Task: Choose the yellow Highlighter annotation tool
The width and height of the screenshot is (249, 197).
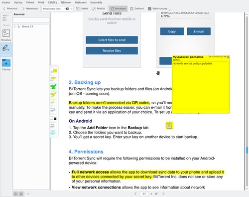Action: pyautogui.click(x=53, y=94)
